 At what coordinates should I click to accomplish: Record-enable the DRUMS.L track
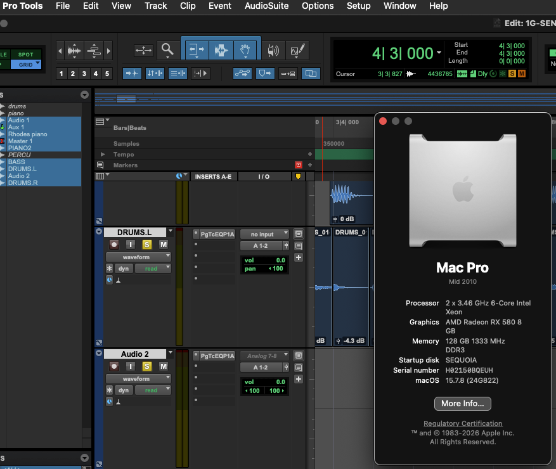tap(114, 245)
